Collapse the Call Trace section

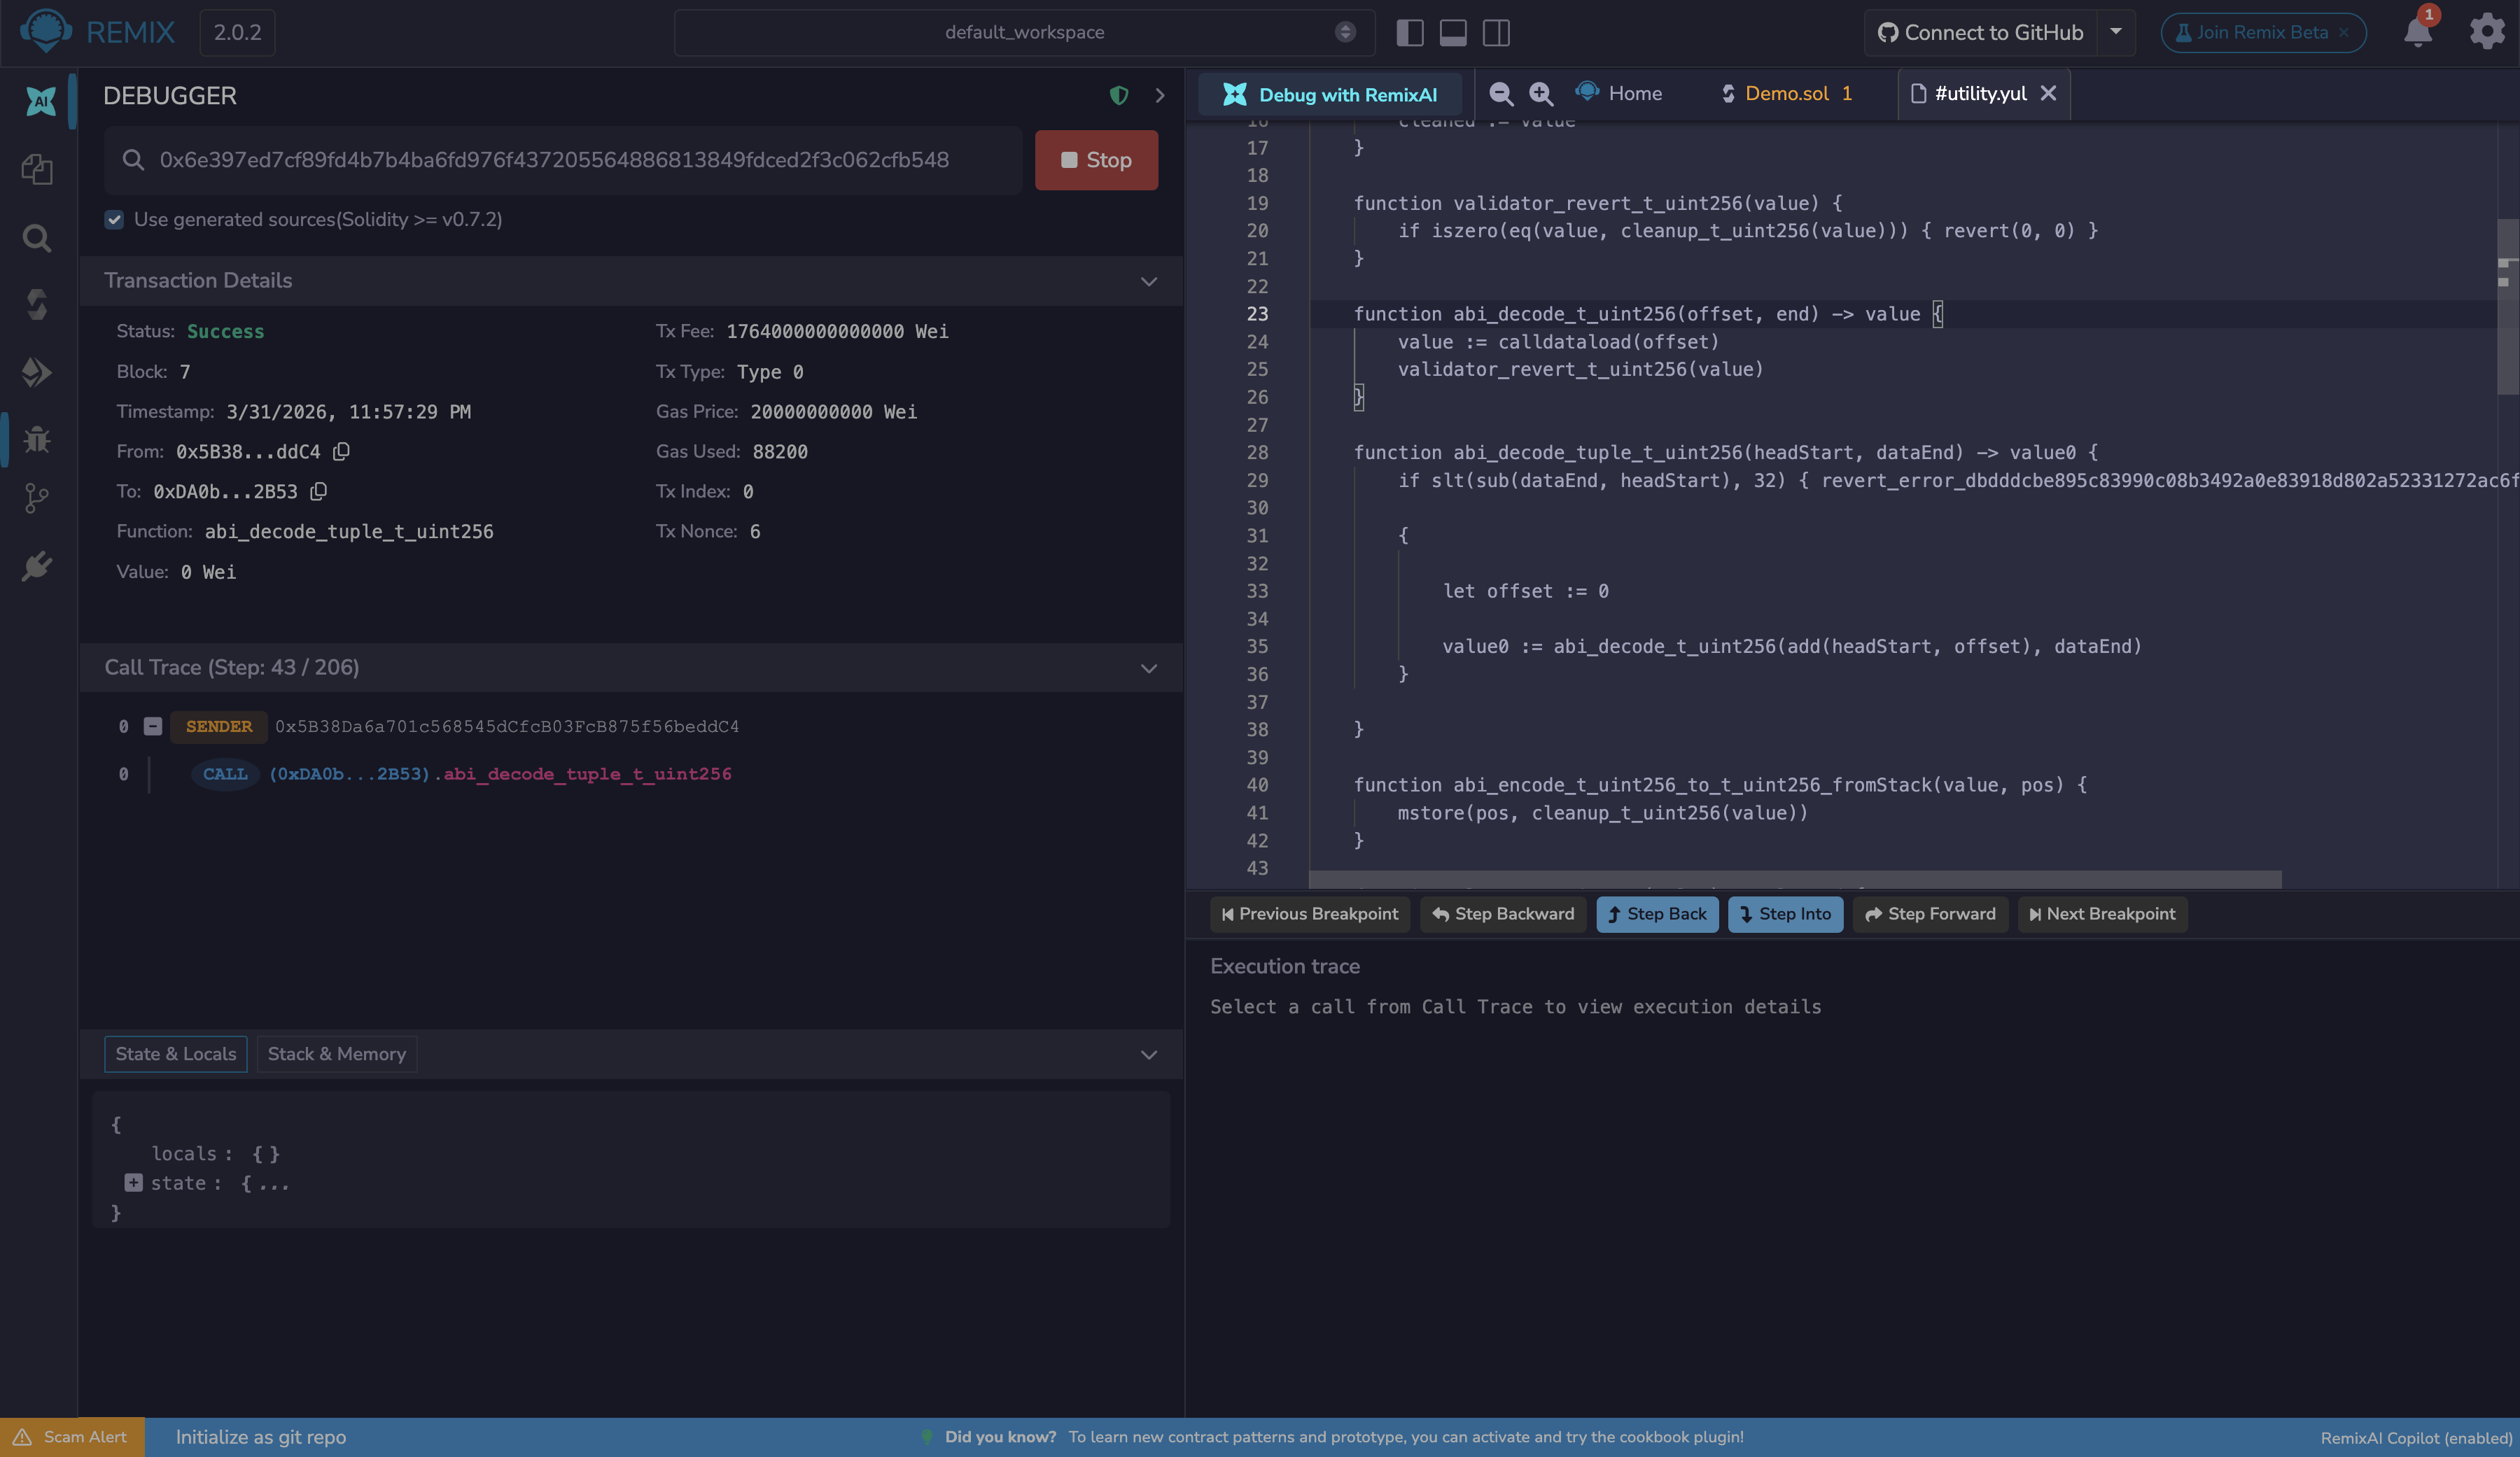click(1149, 669)
